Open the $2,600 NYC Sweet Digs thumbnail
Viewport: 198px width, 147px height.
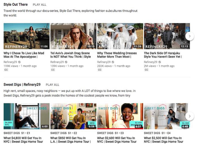coord(120,116)
